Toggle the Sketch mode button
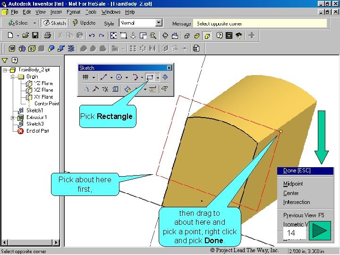This screenshot has width=340, height=255. click(x=54, y=23)
